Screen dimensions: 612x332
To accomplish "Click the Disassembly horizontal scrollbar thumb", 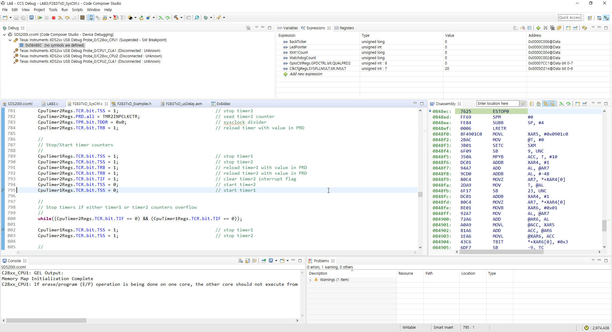I will (x=501, y=252).
